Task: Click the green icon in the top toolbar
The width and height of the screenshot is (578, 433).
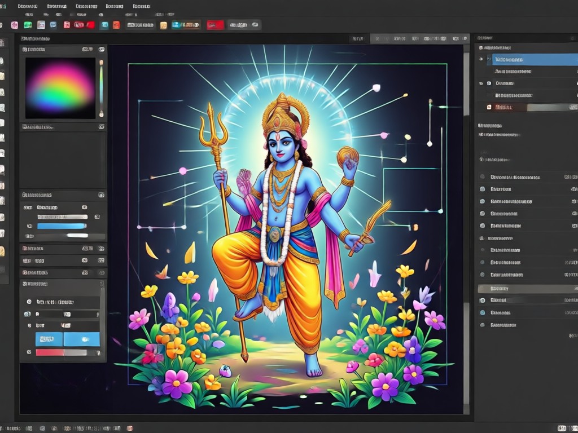Action: (x=28, y=25)
